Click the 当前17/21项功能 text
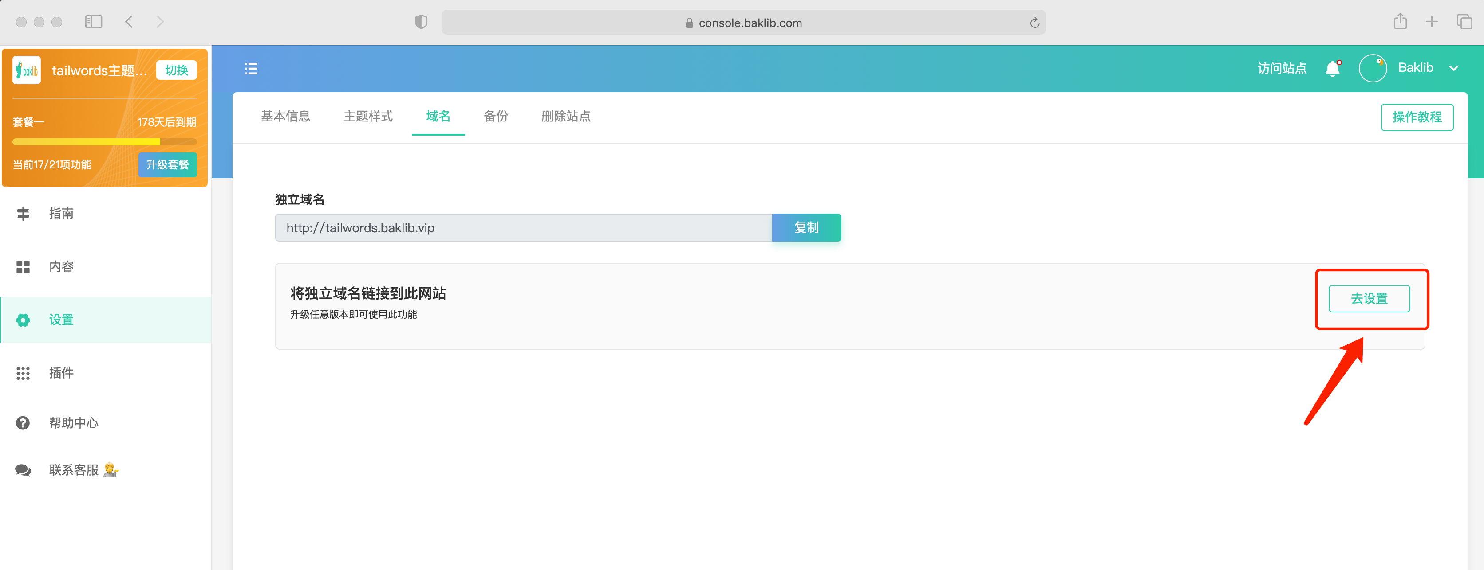1484x570 pixels. point(52,165)
